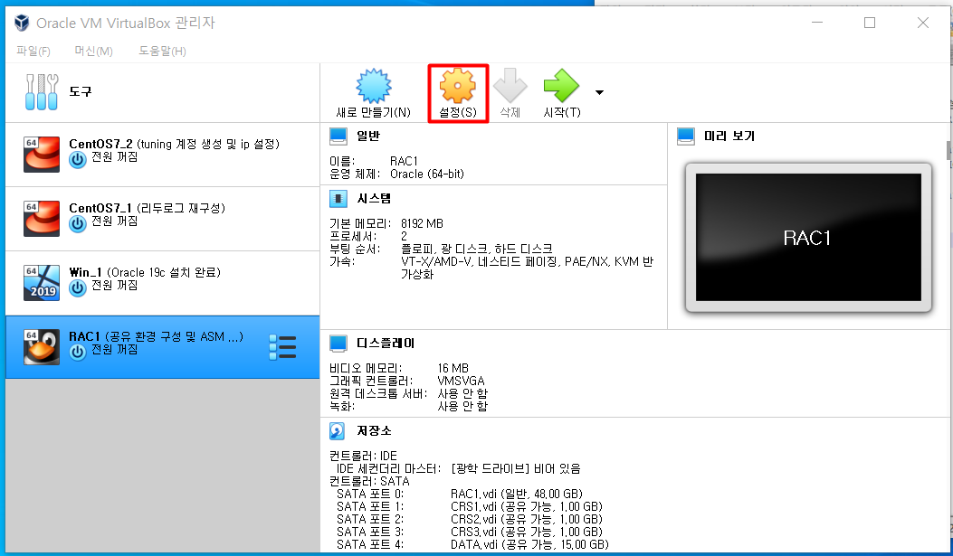
Task: Open the Machine (머신) menu
Action: tap(93, 51)
